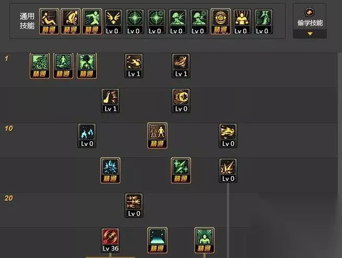This screenshot has width=342, height=258.
Task: Expand the 偷学技能 dropdown arrow
Action: point(310,34)
